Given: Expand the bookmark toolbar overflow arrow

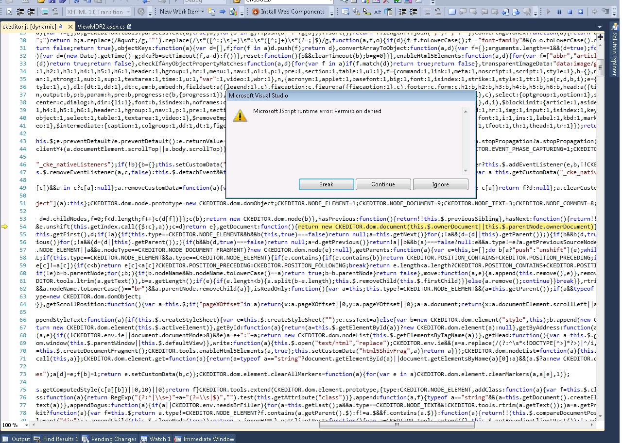Looking at the screenshot, I should point(536,13).
